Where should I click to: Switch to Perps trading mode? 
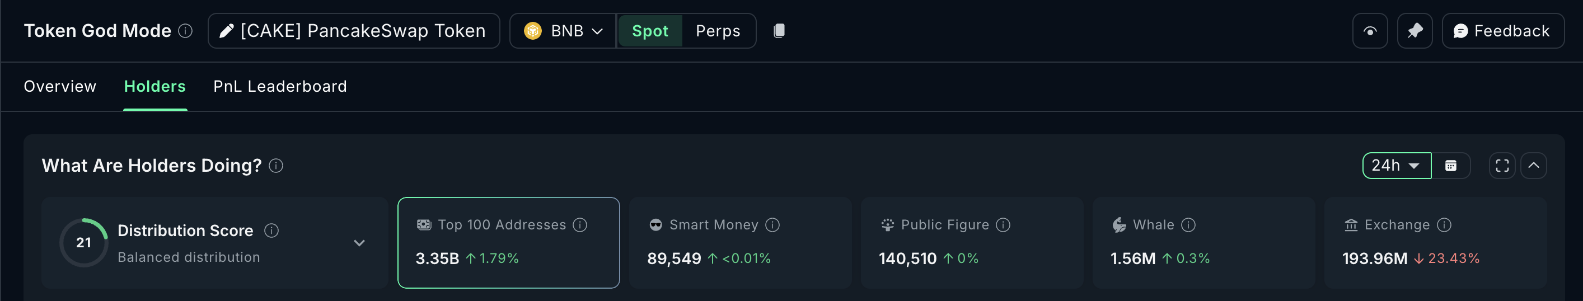[x=718, y=31]
